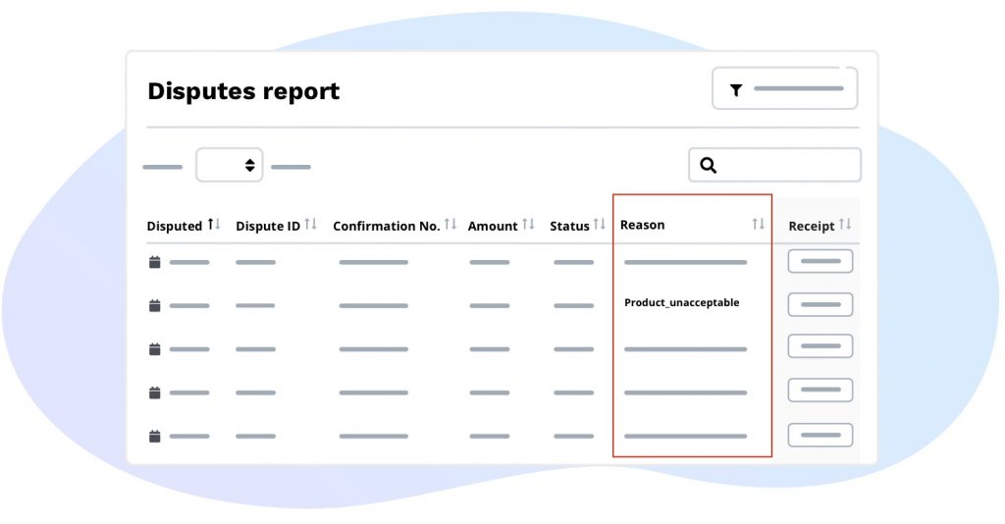Open the filter button at top right
Screen dimensions: 1005x524
[784, 89]
